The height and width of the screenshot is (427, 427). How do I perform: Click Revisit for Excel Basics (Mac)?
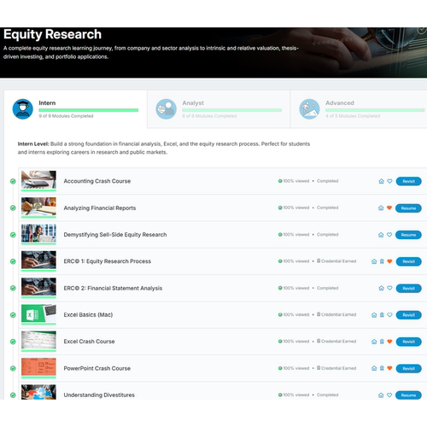coord(409,315)
